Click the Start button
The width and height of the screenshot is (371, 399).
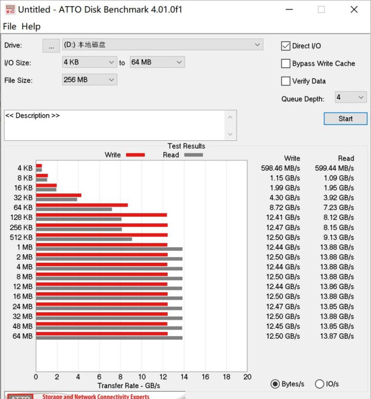point(346,119)
